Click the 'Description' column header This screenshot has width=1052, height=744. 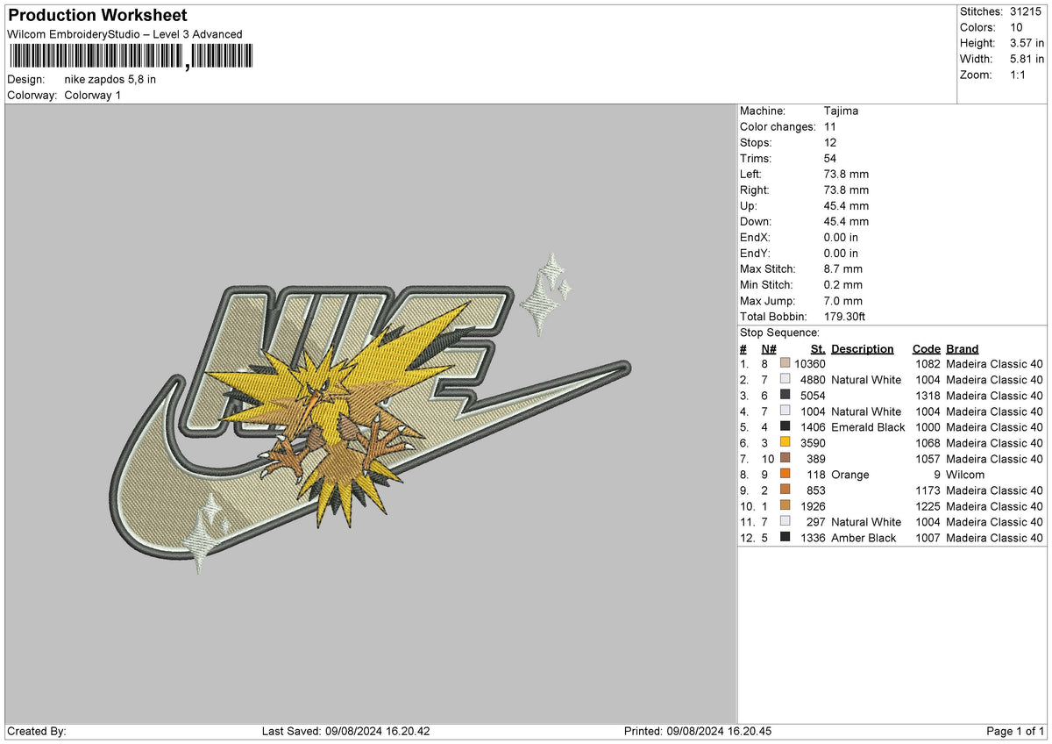(x=863, y=348)
